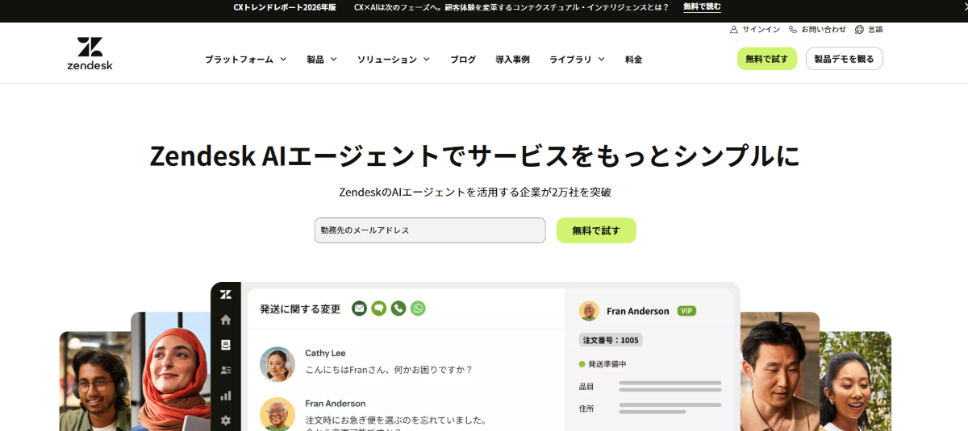Click the 勤務先のメールアドレス input field
The height and width of the screenshot is (431, 968).
coord(430,230)
